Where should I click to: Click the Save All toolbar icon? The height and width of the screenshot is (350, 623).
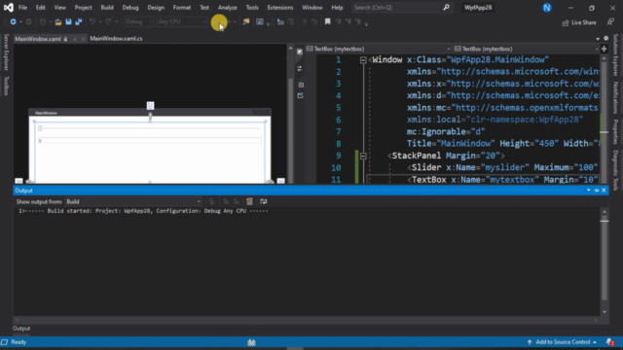pos(79,21)
